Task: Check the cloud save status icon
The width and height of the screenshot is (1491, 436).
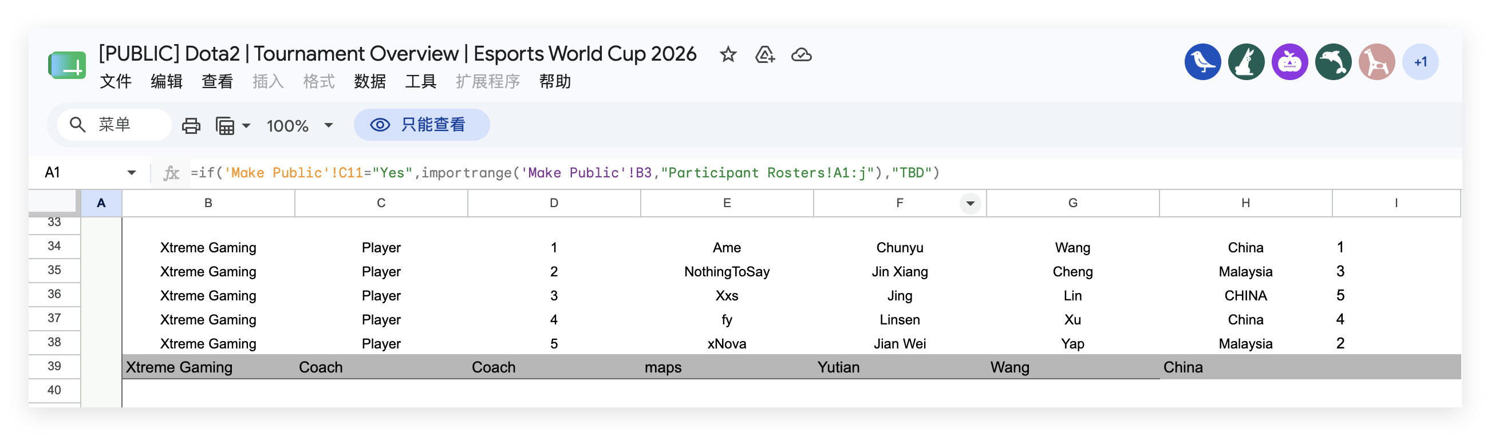Action: click(801, 55)
